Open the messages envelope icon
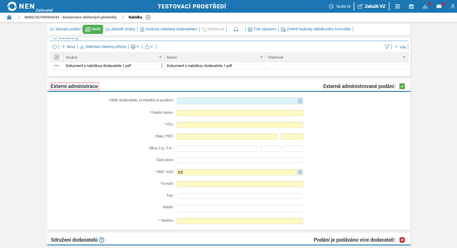 coord(439,6)
